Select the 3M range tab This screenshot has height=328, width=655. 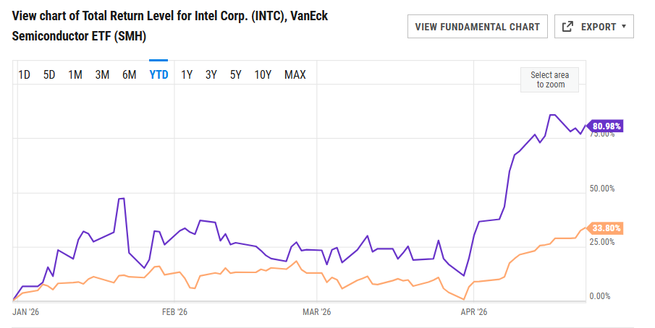[102, 74]
